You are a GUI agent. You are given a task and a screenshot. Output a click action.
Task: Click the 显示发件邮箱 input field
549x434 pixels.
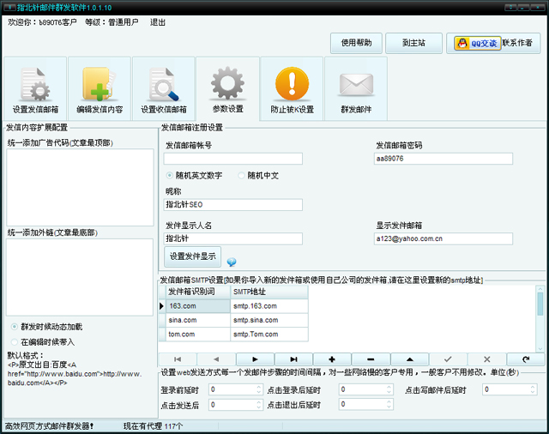pos(443,238)
